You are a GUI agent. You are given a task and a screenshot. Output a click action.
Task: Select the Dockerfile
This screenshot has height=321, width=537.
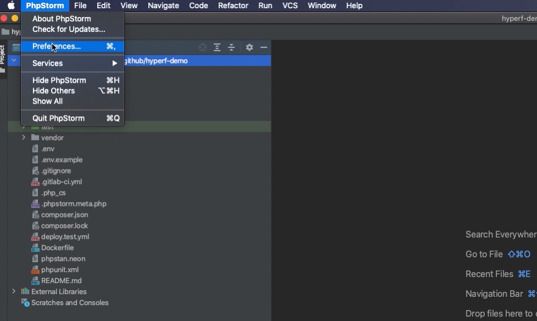point(57,248)
